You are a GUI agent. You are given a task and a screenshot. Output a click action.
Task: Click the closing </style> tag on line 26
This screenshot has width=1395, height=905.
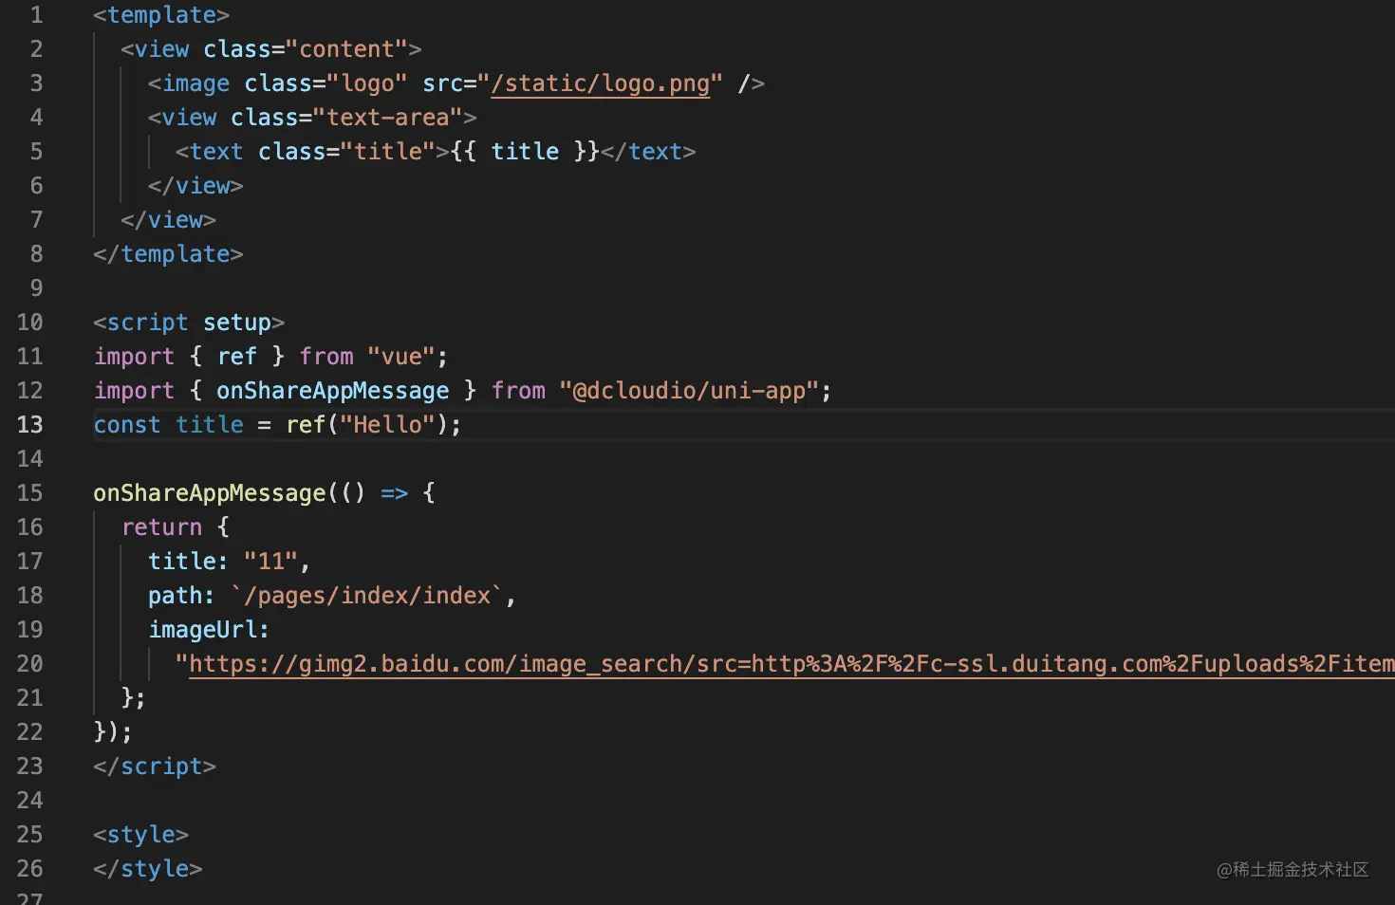[x=148, y=869]
